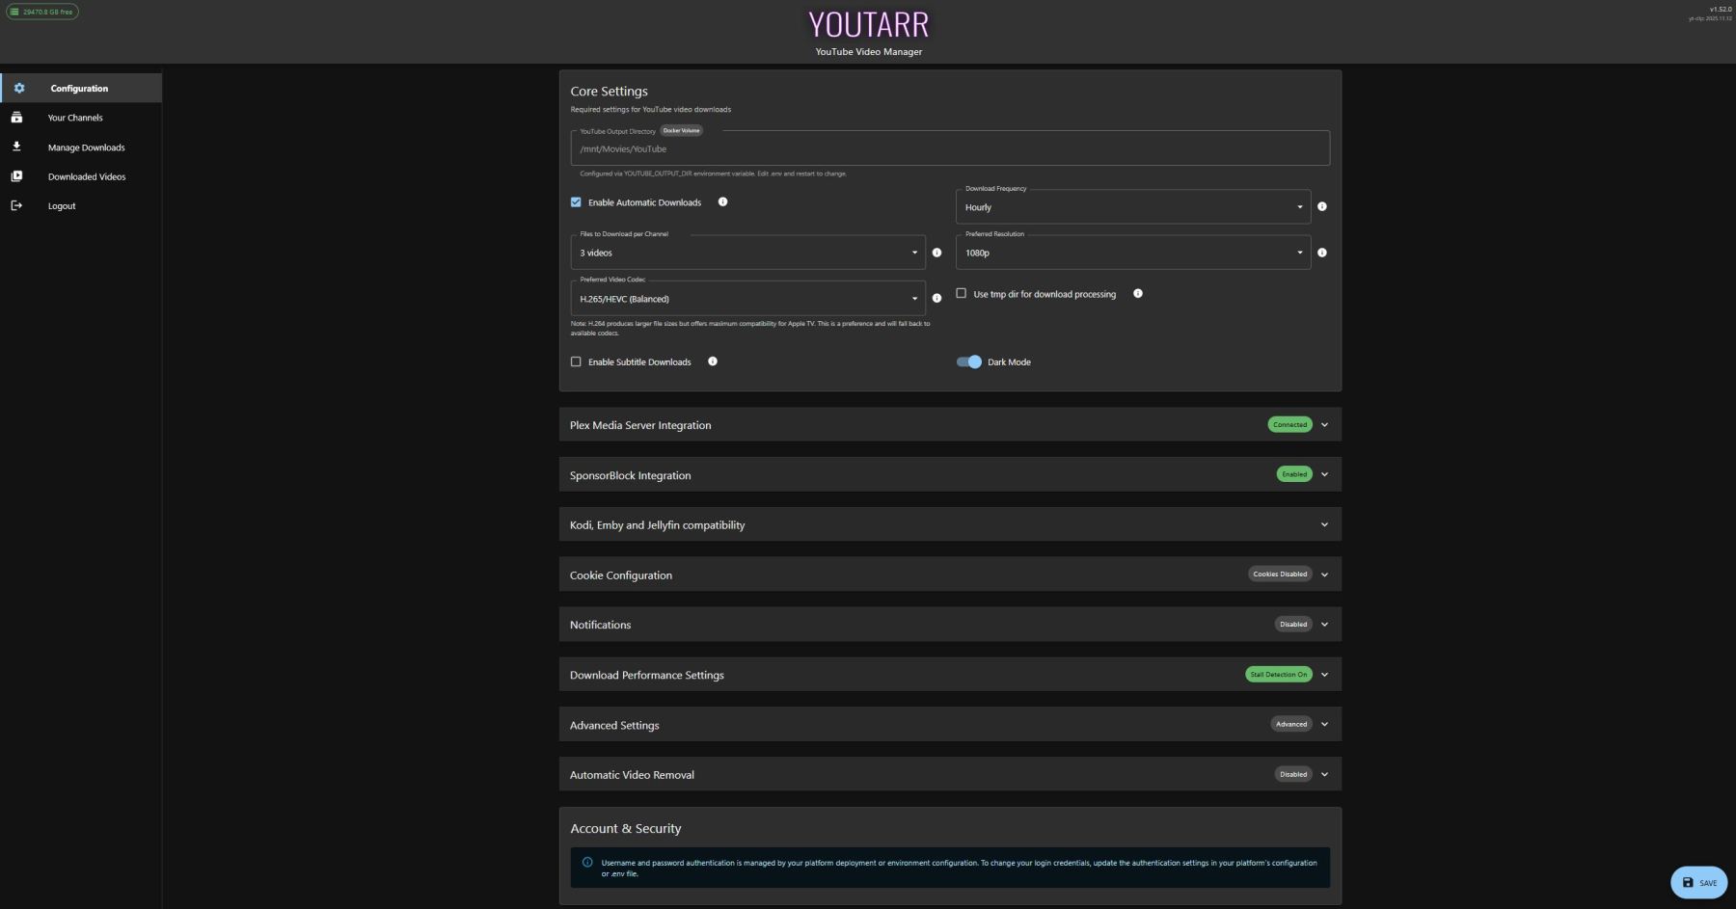Open the Download Frequency dropdown

click(1132, 207)
